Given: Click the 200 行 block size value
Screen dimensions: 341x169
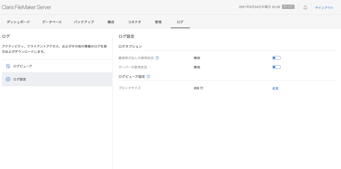Looking at the screenshot, I should click(198, 88).
